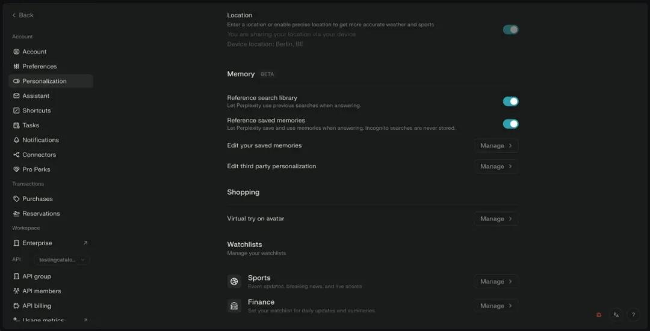Open Manage for Virtual try on avatar
The image size is (650, 331).
click(x=496, y=219)
